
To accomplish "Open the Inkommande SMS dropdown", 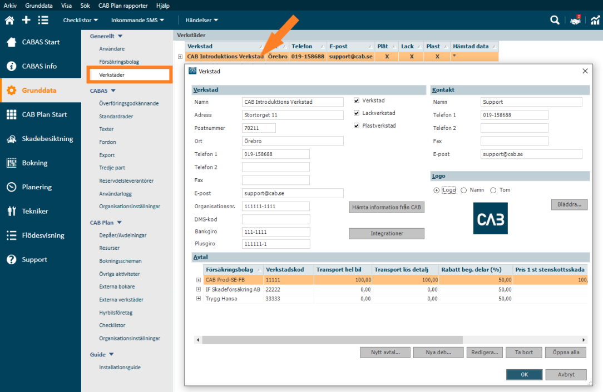I will [137, 20].
